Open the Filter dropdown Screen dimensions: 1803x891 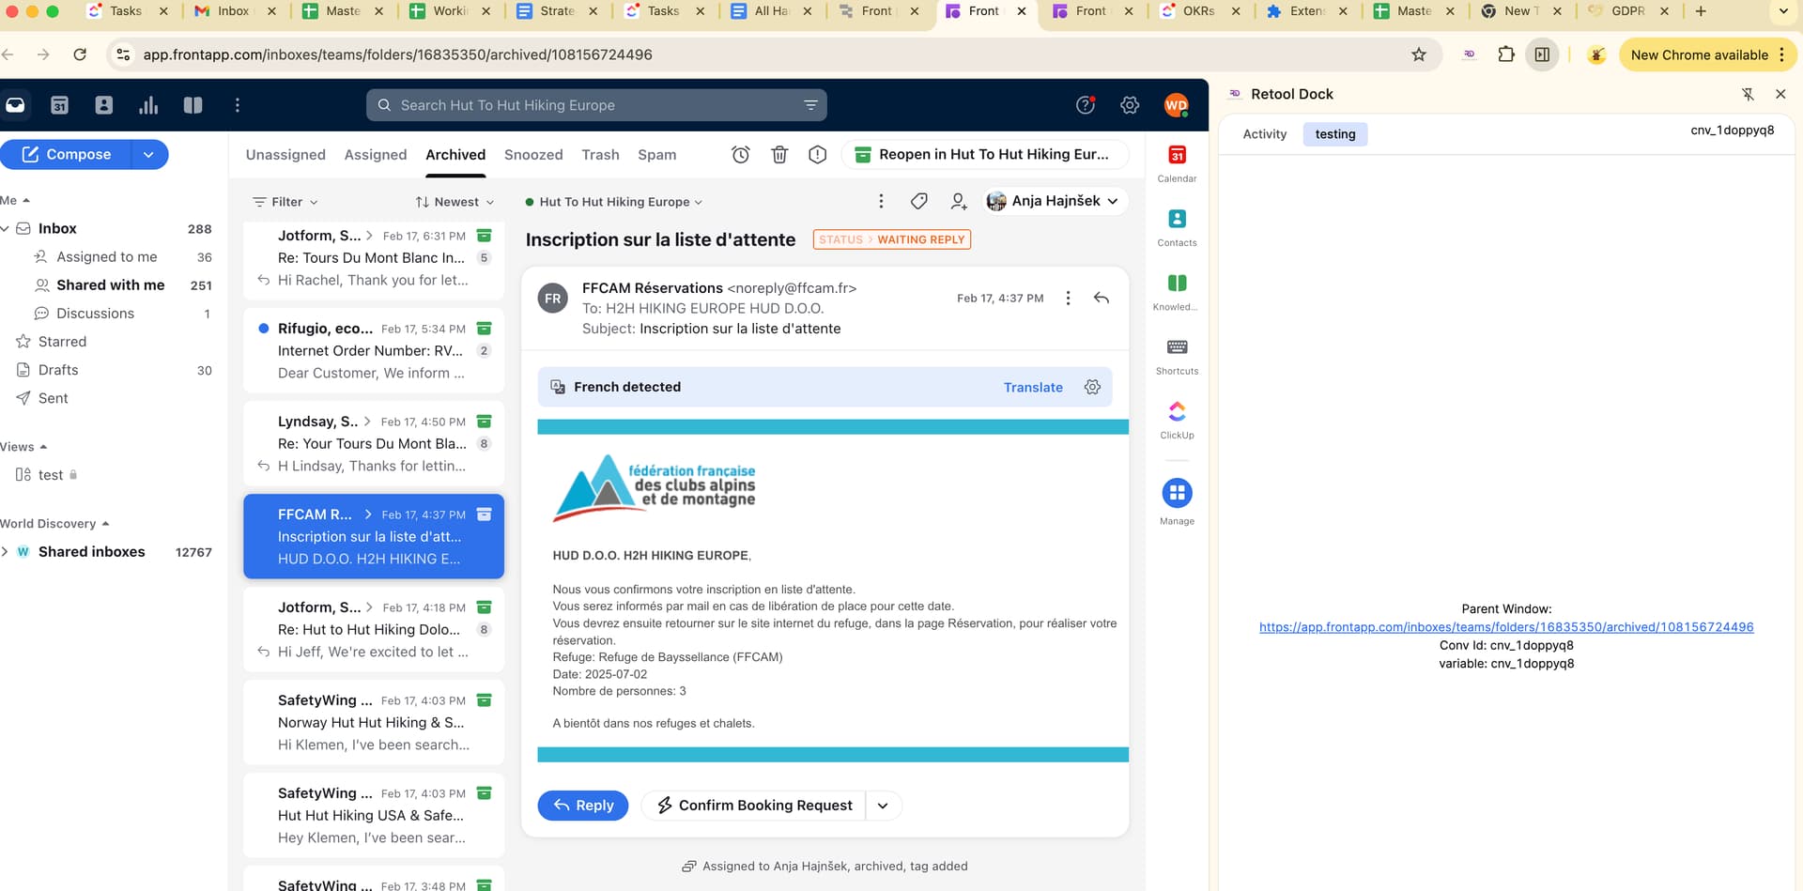click(x=285, y=202)
